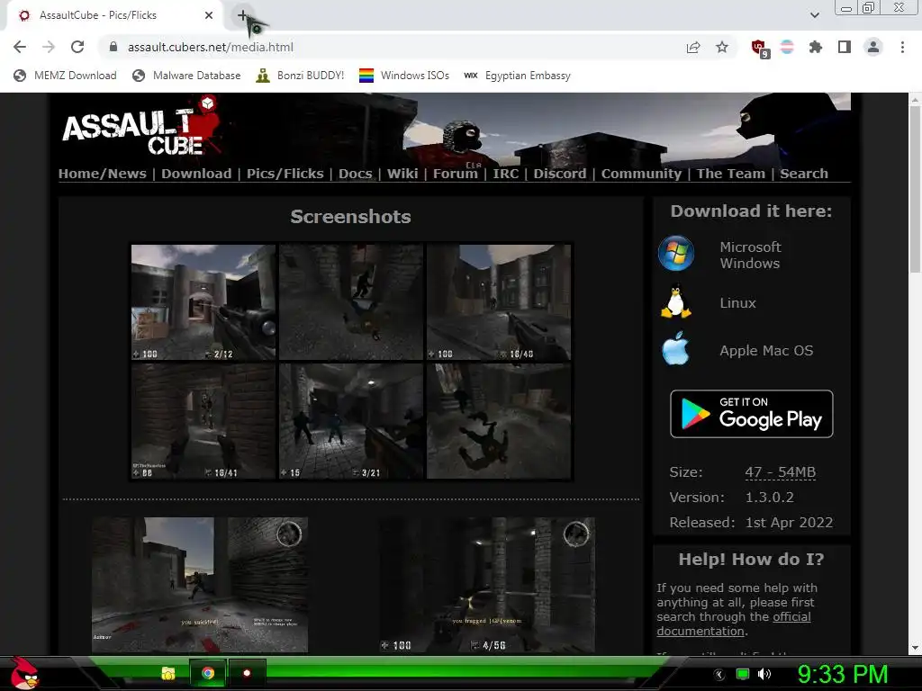Screen dimensions: 922x691
Task: Open the Malware Database bookmark
Action: pyautogui.click(x=187, y=76)
